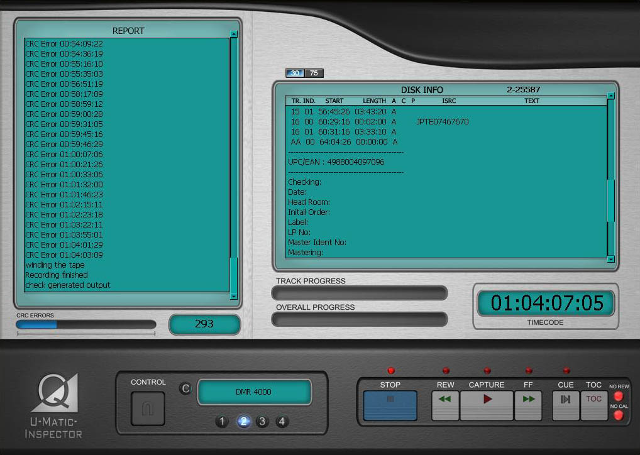Toggle the NO CAL indicator

(x=618, y=415)
